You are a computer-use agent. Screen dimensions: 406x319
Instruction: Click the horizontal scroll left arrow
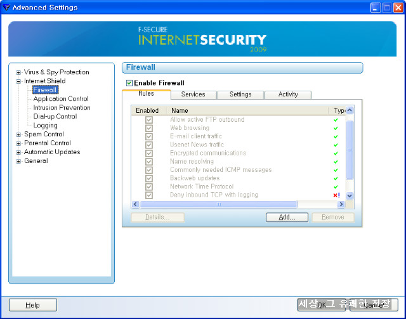[135, 204]
